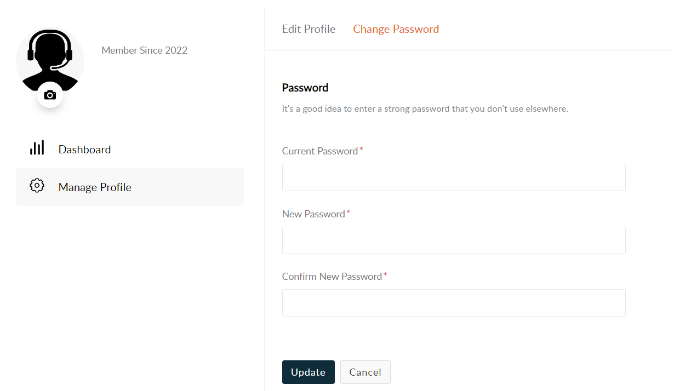Click empty right side of Manage Profile row
Screen dimensions: 674x391
[x=208, y=187]
